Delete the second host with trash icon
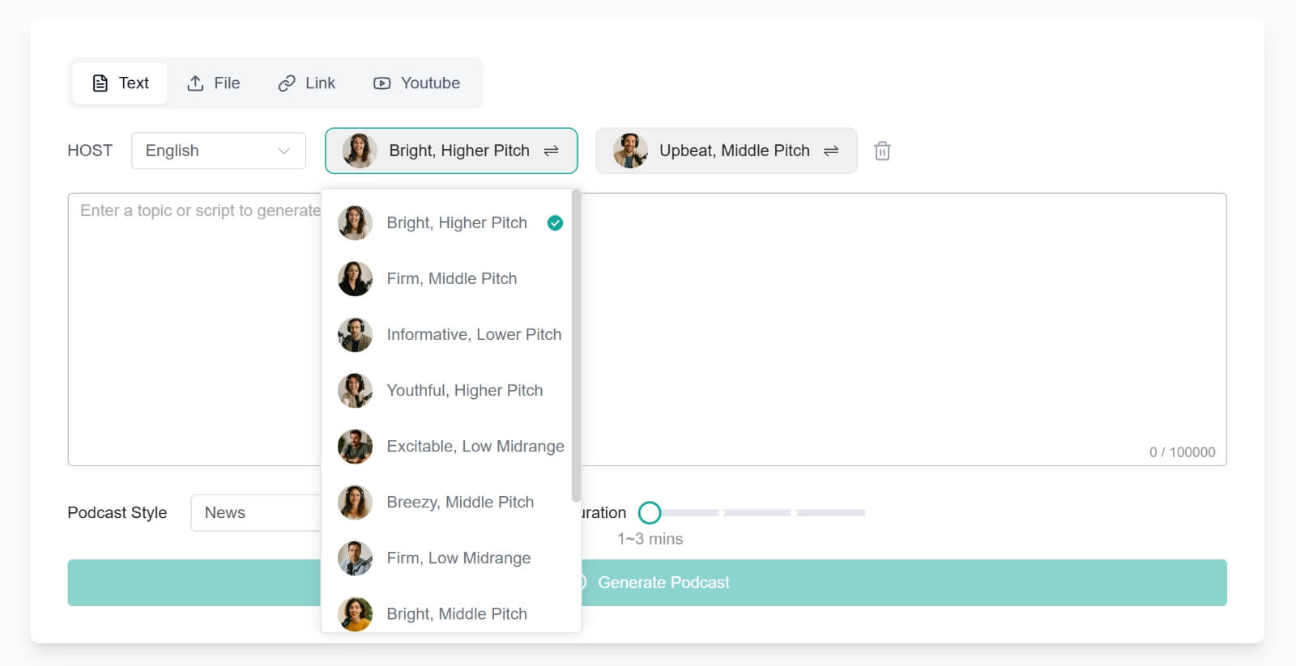The width and height of the screenshot is (1296, 666). pyautogui.click(x=882, y=151)
